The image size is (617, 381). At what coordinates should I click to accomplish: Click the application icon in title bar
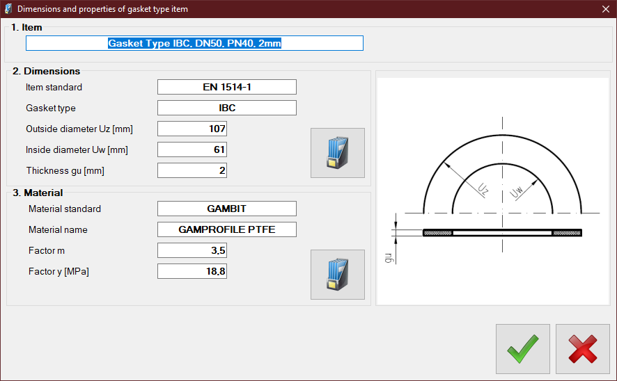pyautogui.click(x=8, y=9)
